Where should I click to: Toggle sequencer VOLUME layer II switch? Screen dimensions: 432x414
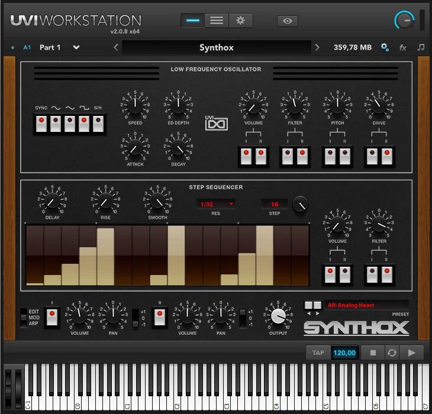[x=345, y=274]
